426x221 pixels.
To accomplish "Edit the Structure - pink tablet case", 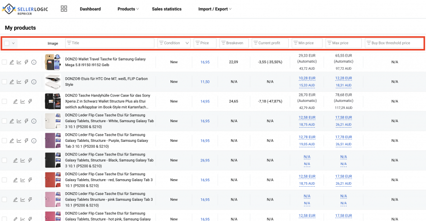I will [x=16, y=199].
